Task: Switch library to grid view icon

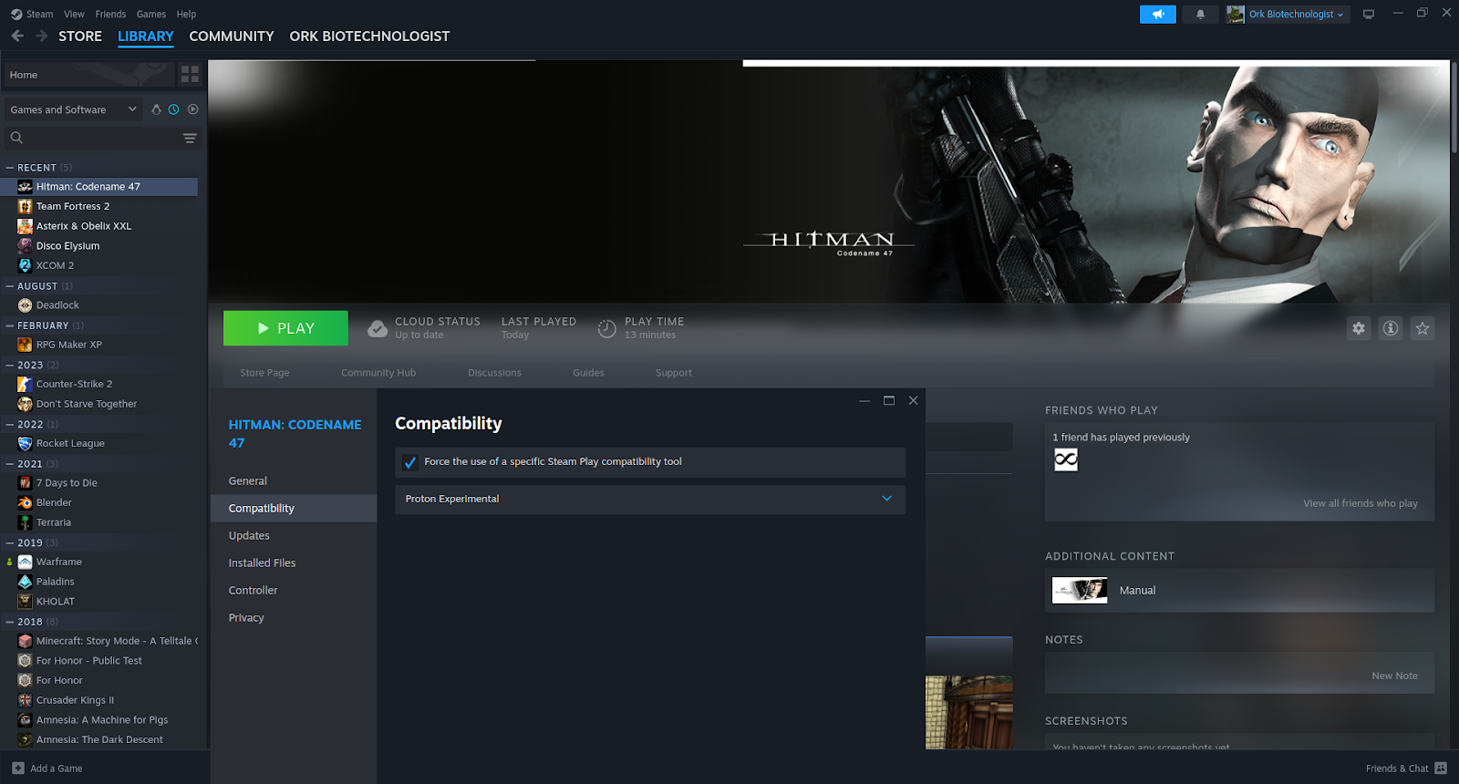Action: click(190, 75)
